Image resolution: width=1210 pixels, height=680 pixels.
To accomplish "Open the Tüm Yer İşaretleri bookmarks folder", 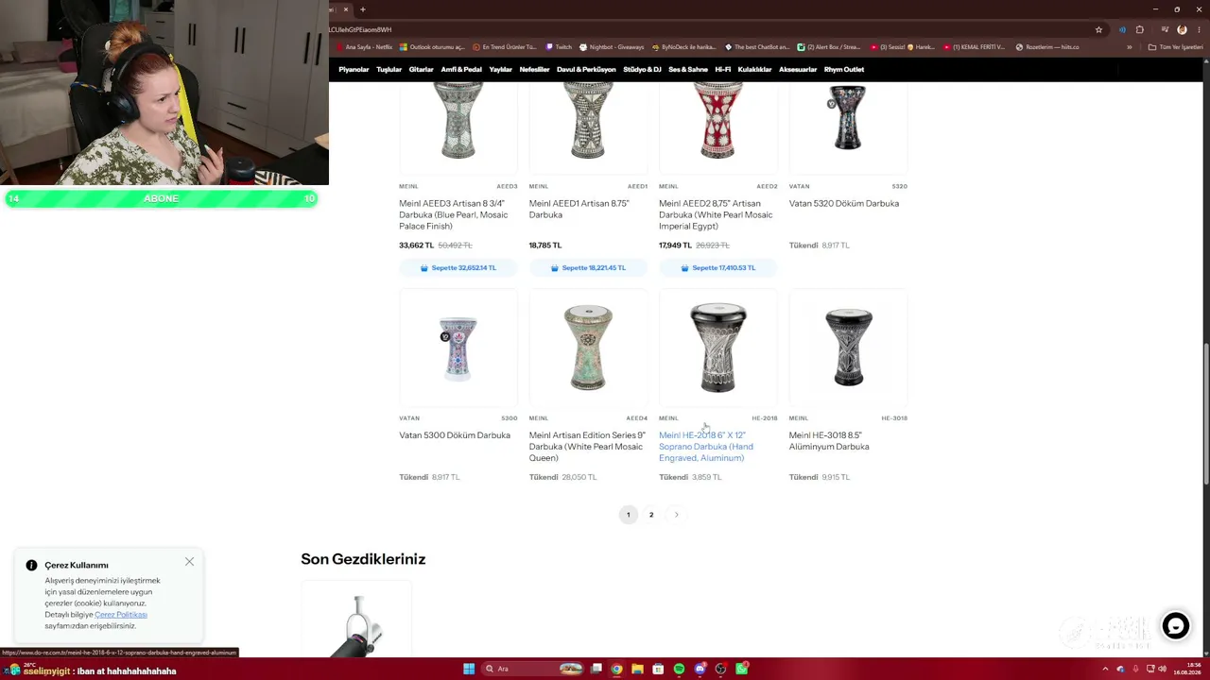I will pyautogui.click(x=1176, y=47).
